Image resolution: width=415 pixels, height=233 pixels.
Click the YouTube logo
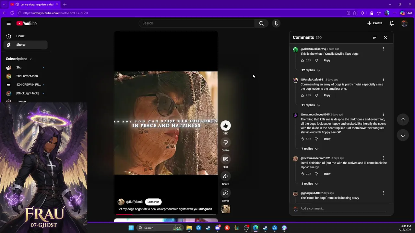pyautogui.click(x=27, y=23)
